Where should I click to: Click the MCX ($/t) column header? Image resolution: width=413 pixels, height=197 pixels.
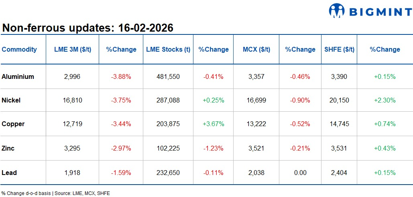coord(256,50)
